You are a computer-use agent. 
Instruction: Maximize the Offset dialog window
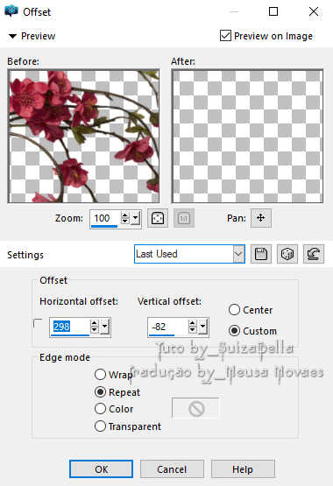coord(273,11)
